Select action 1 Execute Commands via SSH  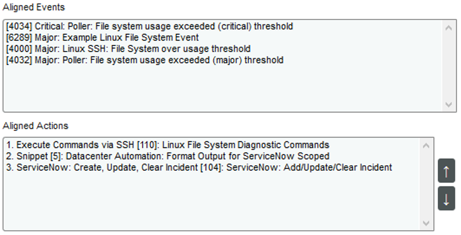coord(168,145)
